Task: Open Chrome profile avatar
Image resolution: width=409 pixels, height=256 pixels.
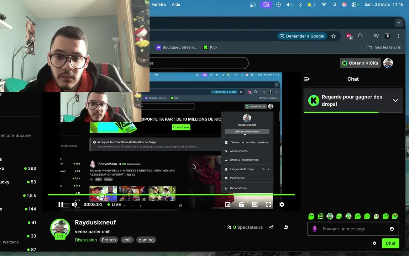Action: coord(388,36)
